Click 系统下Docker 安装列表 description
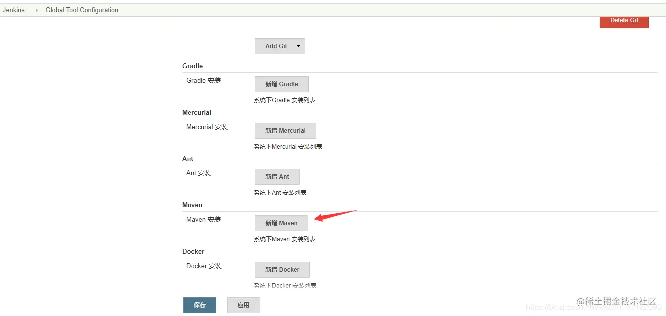The width and height of the screenshot is (666, 316). pyautogui.click(x=285, y=286)
